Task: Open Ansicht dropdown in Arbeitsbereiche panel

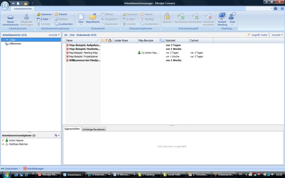Action: (x=54, y=35)
